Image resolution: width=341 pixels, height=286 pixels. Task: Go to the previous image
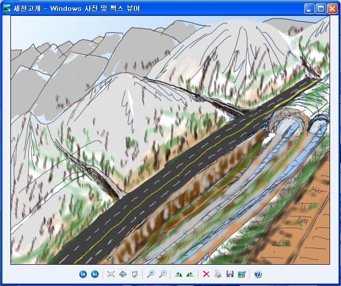83,274
